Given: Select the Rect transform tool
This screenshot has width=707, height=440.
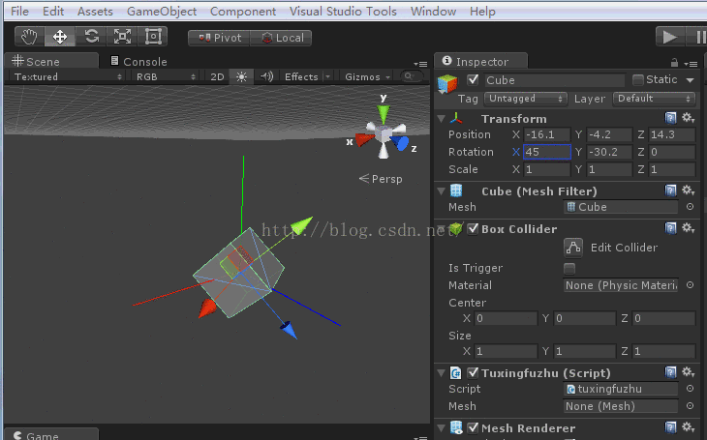Looking at the screenshot, I should point(153,37).
